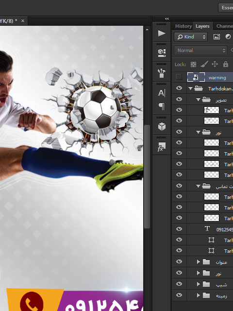
Task: Select the شیب group name
Action: [x=221, y=285]
